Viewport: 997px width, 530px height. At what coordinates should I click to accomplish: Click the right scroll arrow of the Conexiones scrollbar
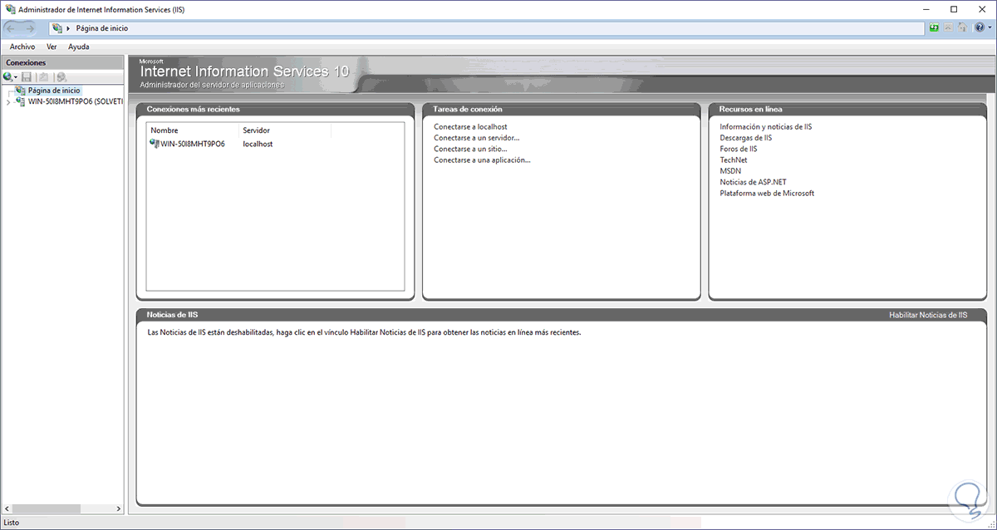[x=118, y=508]
